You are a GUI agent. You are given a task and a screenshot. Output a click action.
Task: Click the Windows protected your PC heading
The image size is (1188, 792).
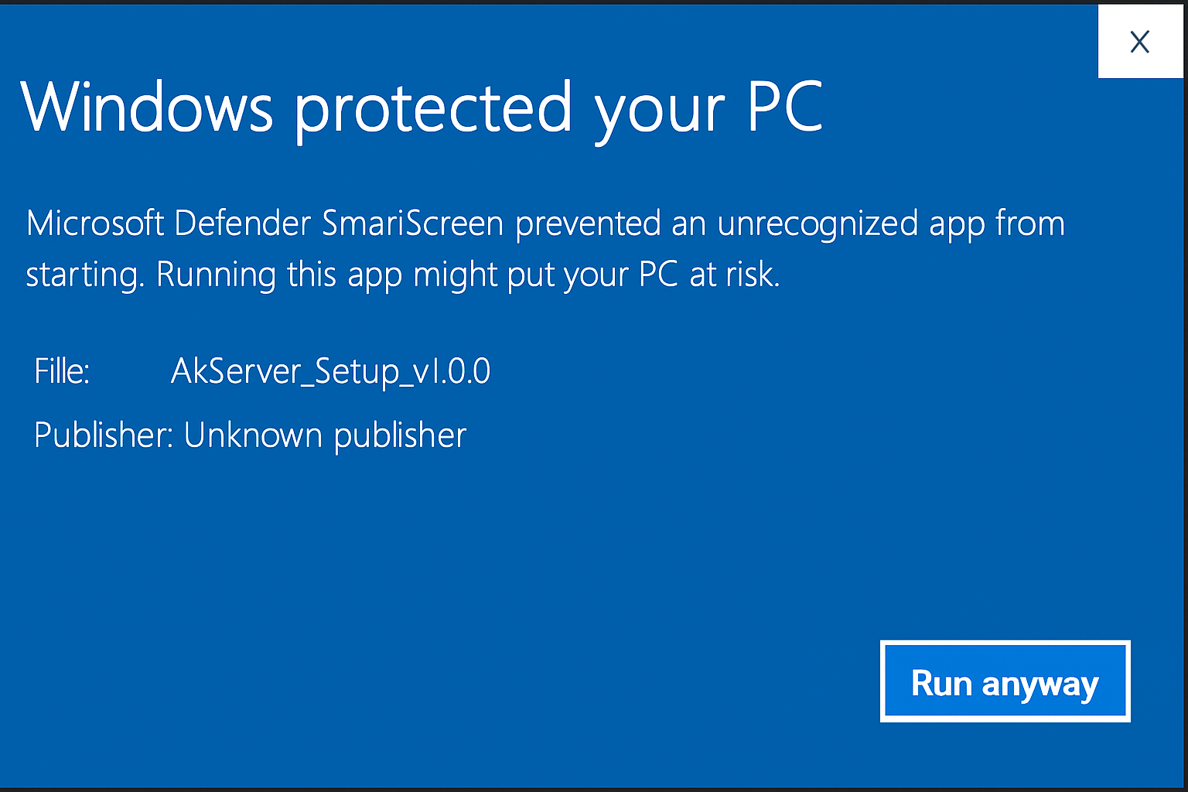[x=423, y=108]
